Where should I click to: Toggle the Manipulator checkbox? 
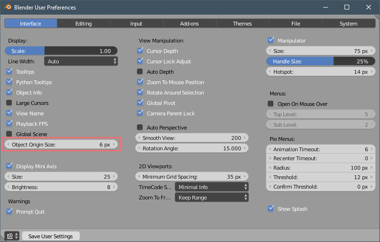[x=271, y=40]
